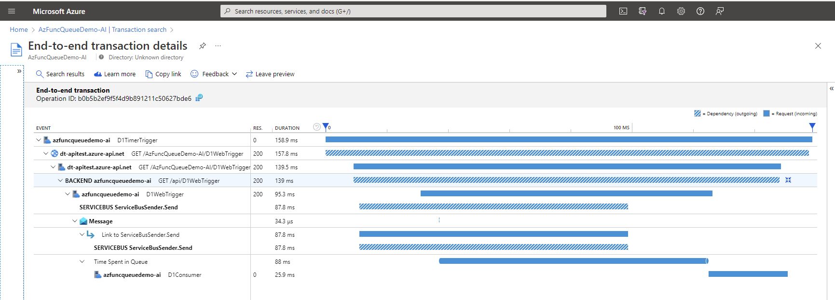The height and width of the screenshot is (300, 835).
Task: Collapse the D1WebTrigger request row
Action: pyautogui.click(x=68, y=194)
